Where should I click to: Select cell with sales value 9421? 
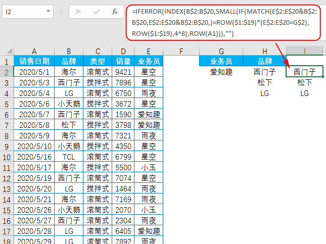[123, 72]
